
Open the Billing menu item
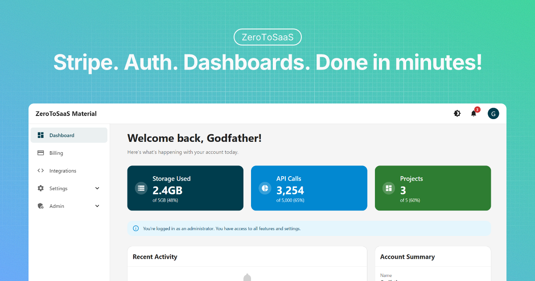tap(69, 153)
